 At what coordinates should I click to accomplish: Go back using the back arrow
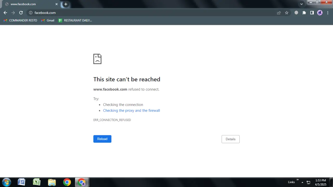(5, 13)
